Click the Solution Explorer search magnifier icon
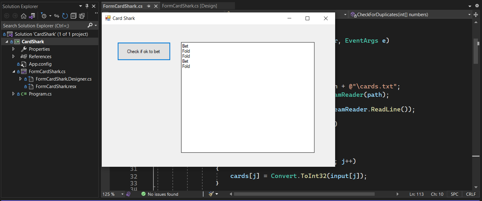 pyautogui.click(x=91, y=25)
